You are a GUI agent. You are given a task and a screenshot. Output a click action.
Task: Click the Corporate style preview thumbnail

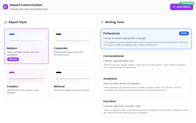(x=73, y=38)
